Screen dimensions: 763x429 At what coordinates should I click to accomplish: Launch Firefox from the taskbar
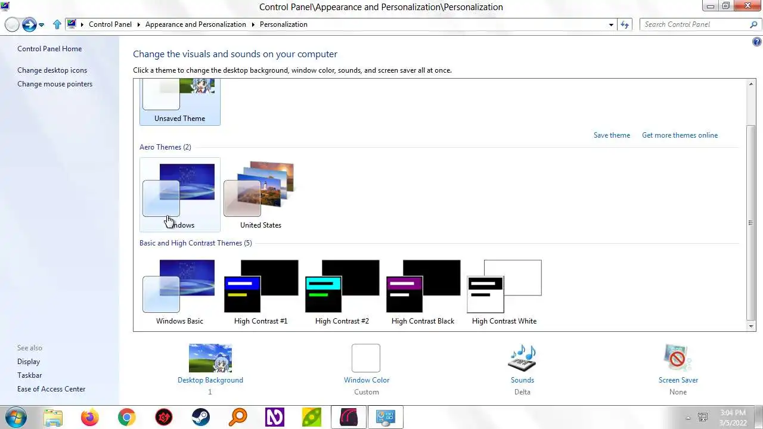click(90, 418)
